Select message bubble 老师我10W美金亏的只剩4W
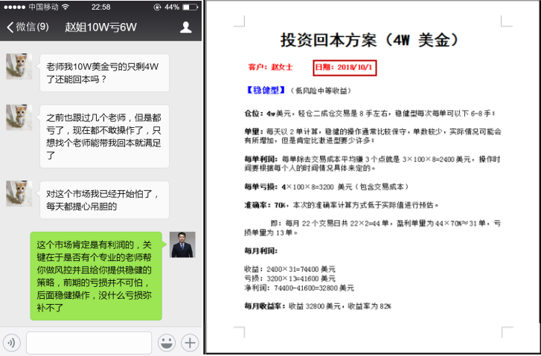The image size is (541, 356). point(104,73)
